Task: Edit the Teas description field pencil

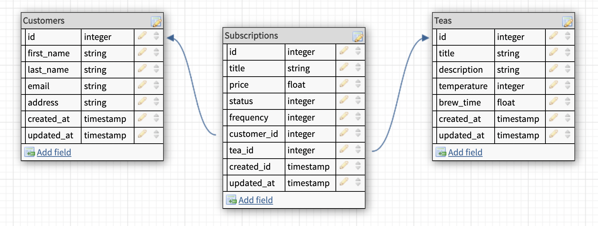Action: (x=554, y=68)
